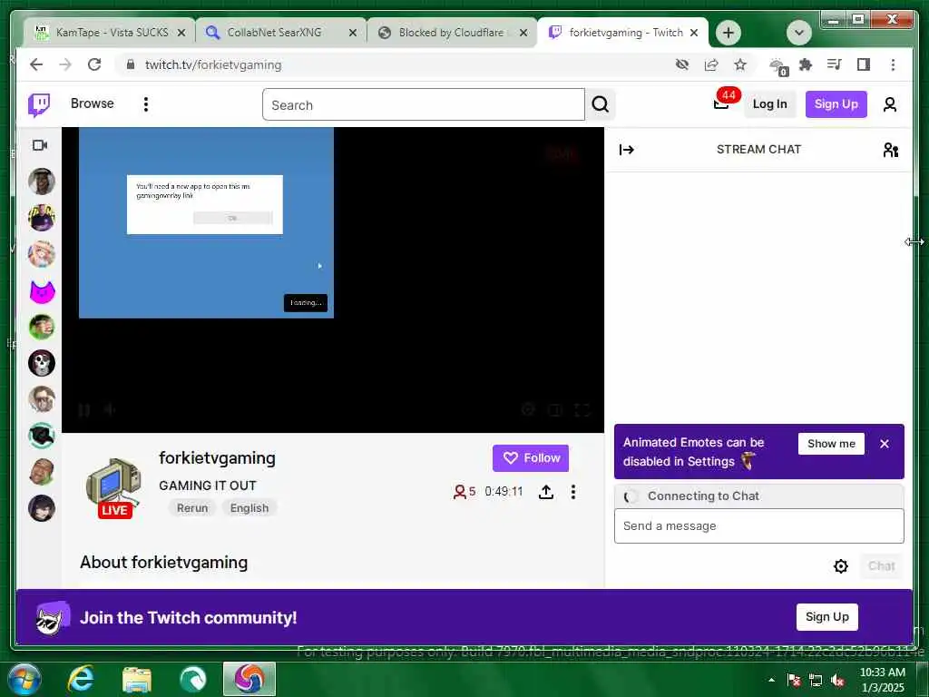Open the three-dot menu beside Browse
Screen dimensions: 929x697
tap(146, 104)
